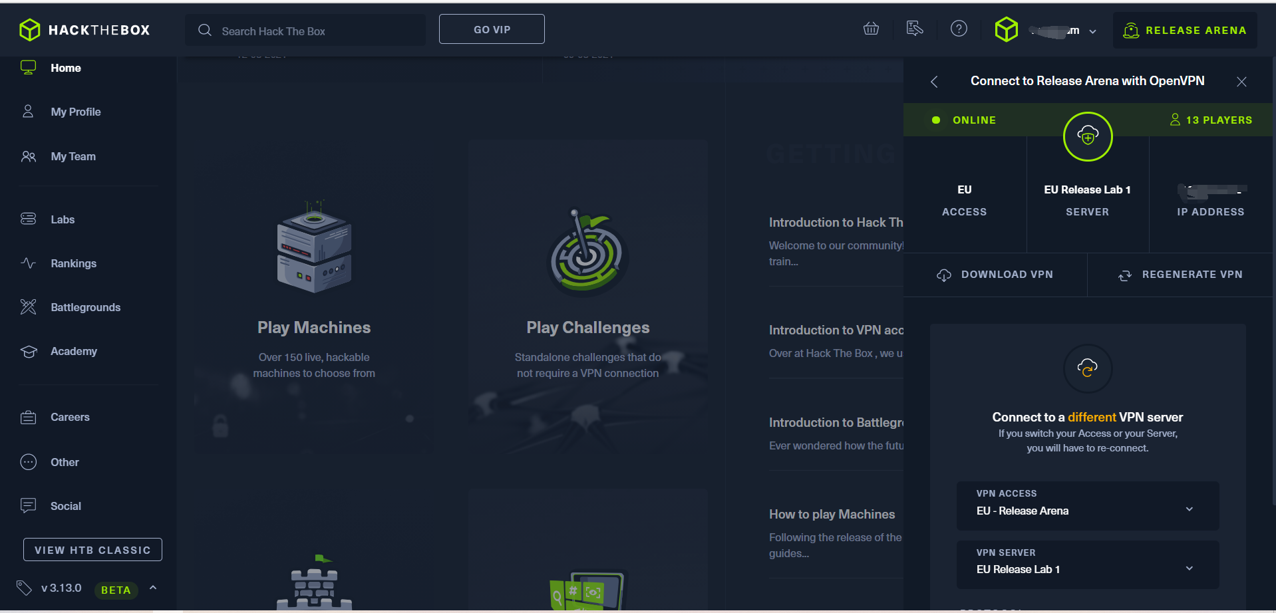1276x613 pixels.
Task: Open Rankings in sidebar
Action: coord(73,263)
